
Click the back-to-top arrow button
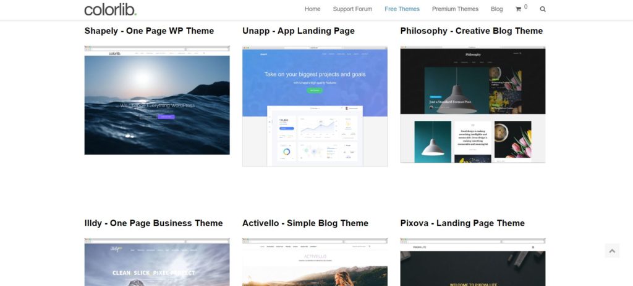612,251
